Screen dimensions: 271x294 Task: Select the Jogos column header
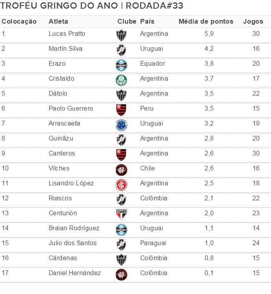click(x=253, y=21)
